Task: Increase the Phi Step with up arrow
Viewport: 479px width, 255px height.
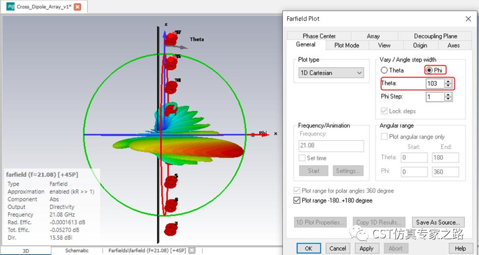Action: 448,95
